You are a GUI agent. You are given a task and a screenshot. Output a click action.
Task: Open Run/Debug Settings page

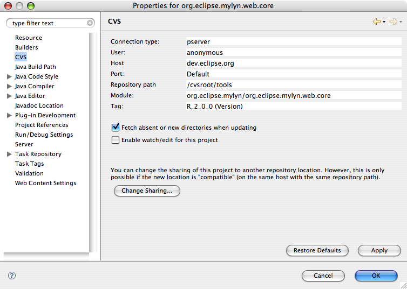(x=44, y=135)
